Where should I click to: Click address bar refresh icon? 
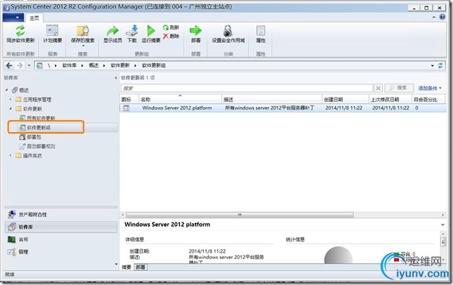pyautogui.click(x=440, y=65)
